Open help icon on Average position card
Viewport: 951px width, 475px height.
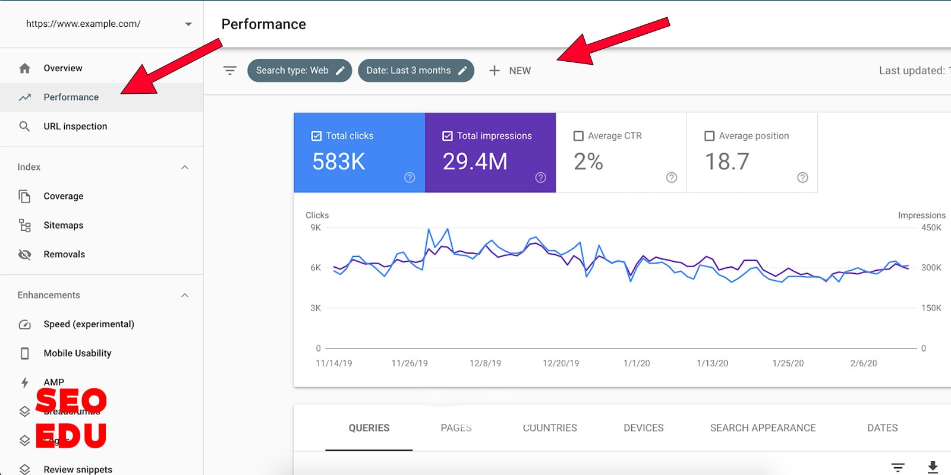[802, 178]
